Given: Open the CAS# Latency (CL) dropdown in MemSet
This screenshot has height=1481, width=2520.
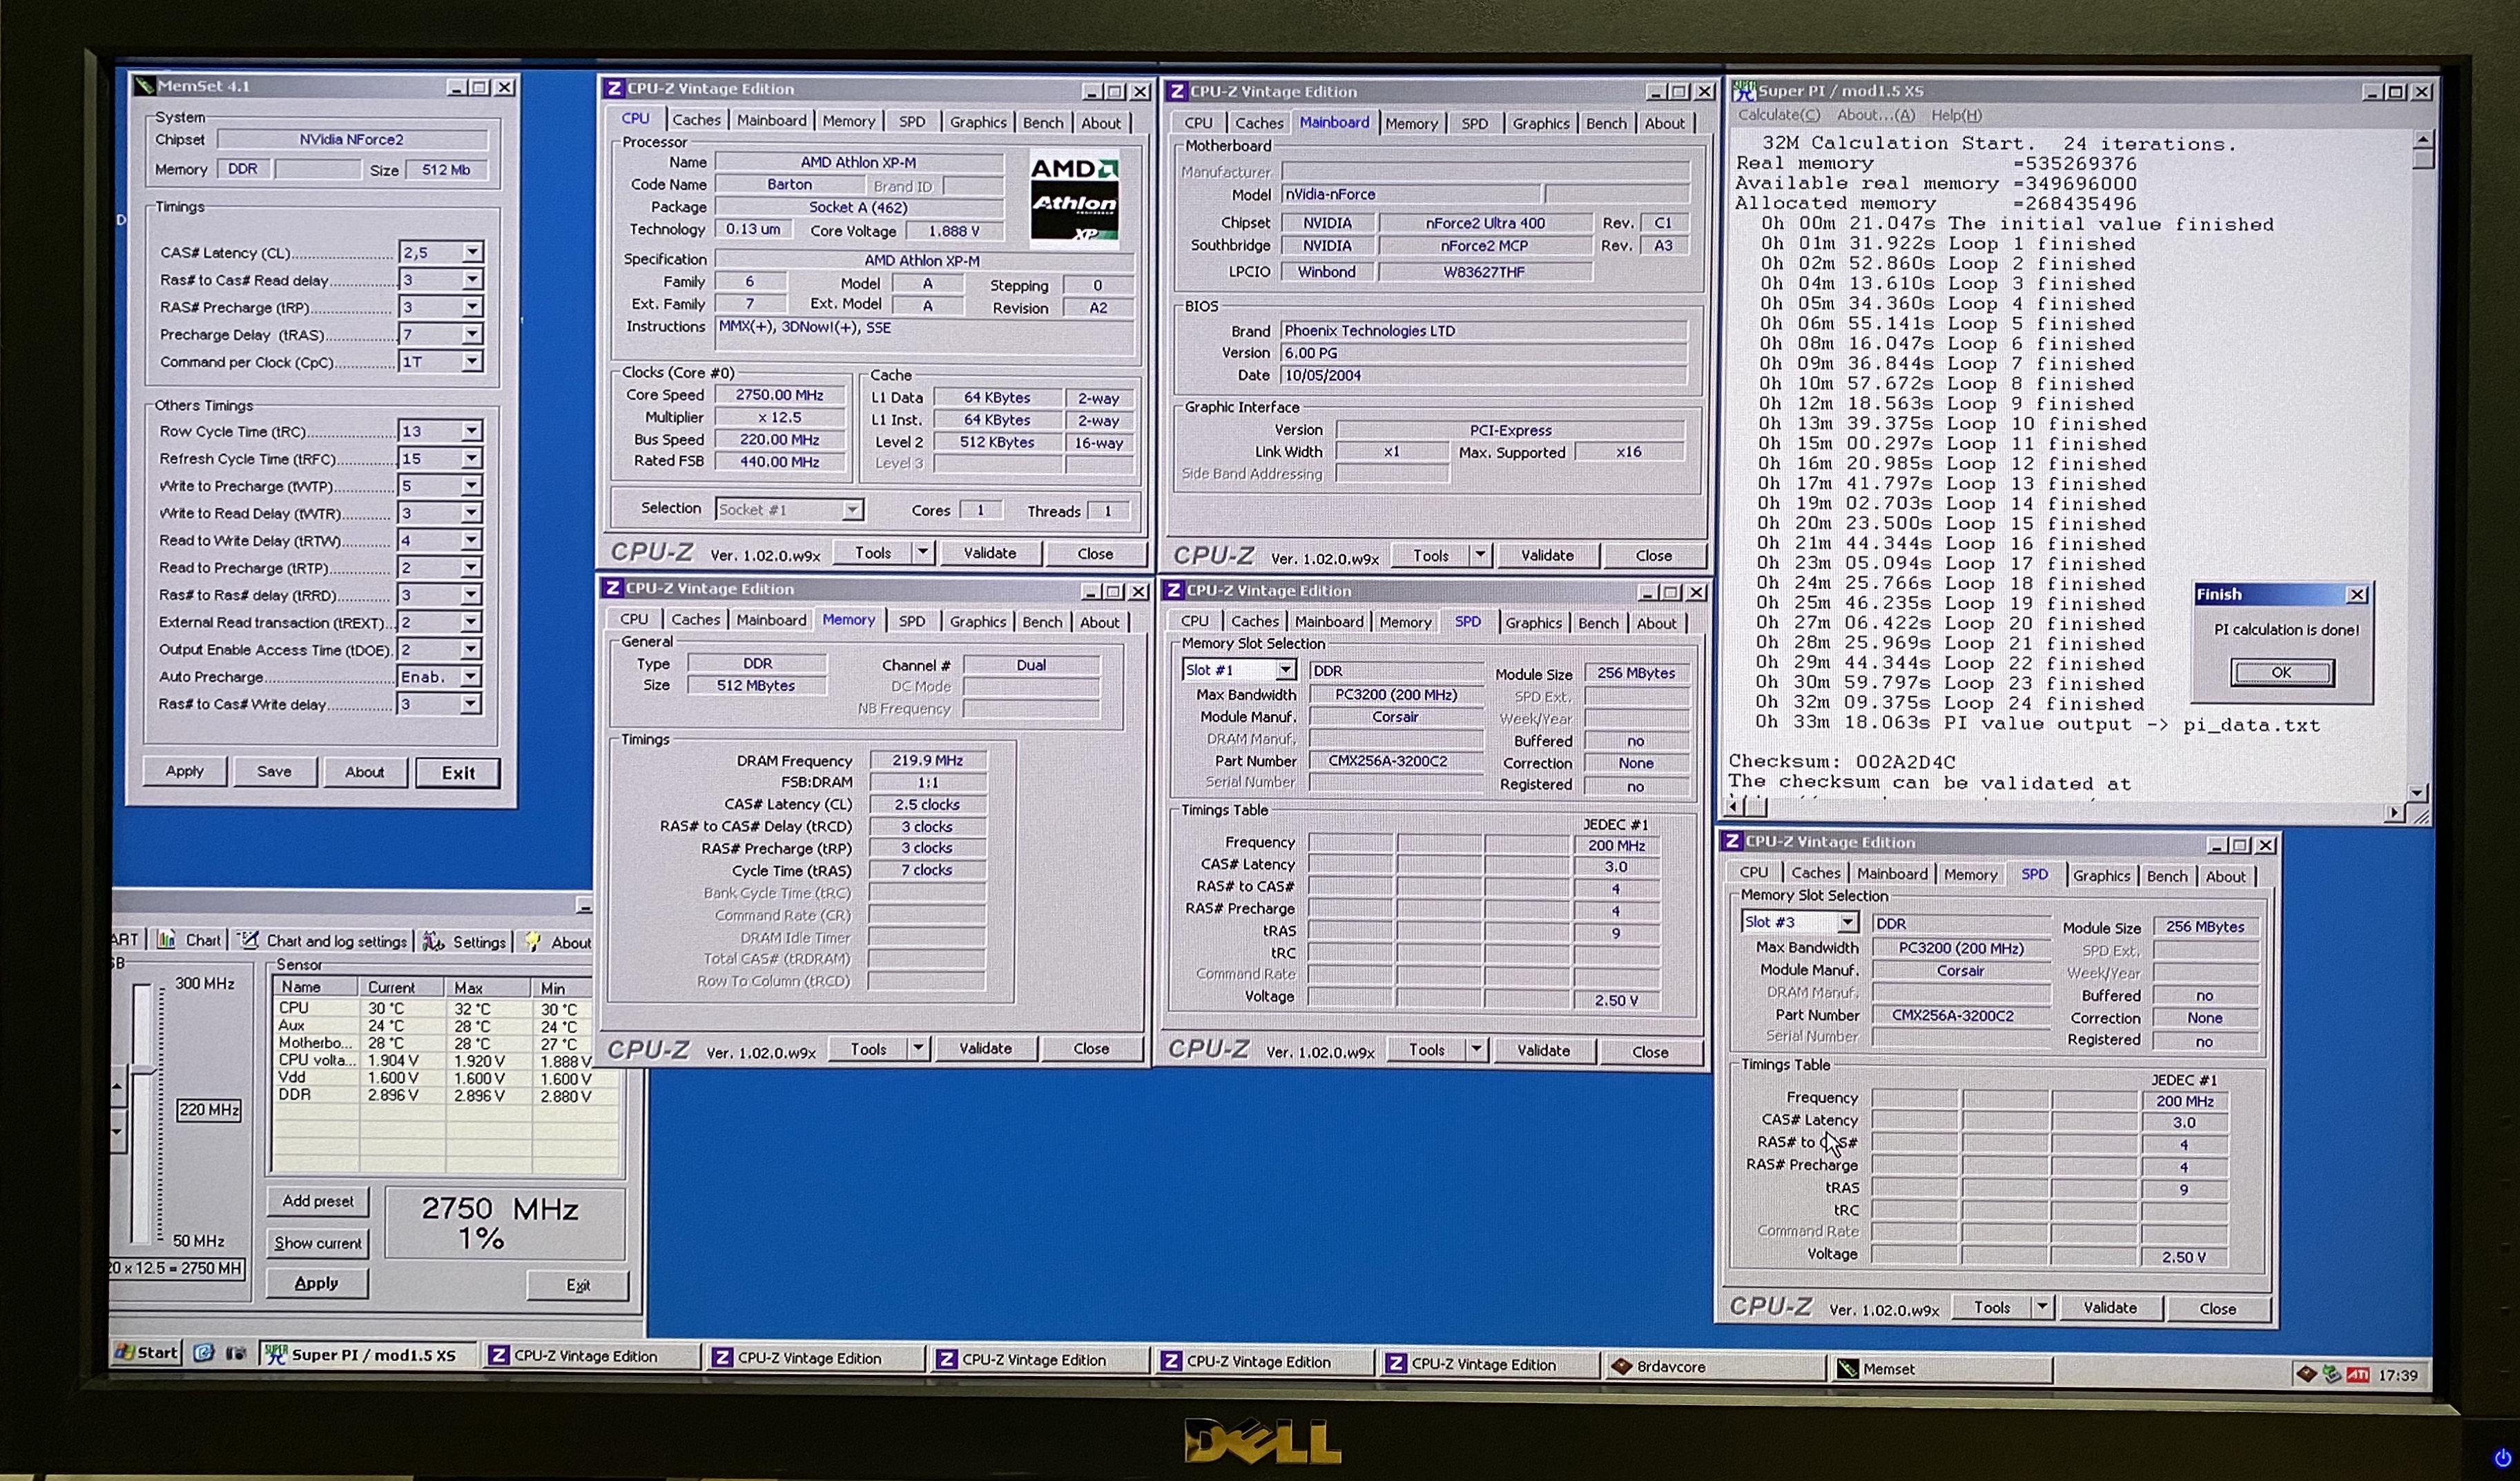Looking at the screenshot, I should (472, 252).
